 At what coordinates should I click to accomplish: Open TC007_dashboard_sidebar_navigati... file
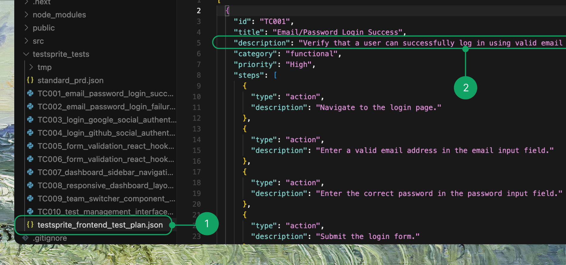click(x=105, y=172)
